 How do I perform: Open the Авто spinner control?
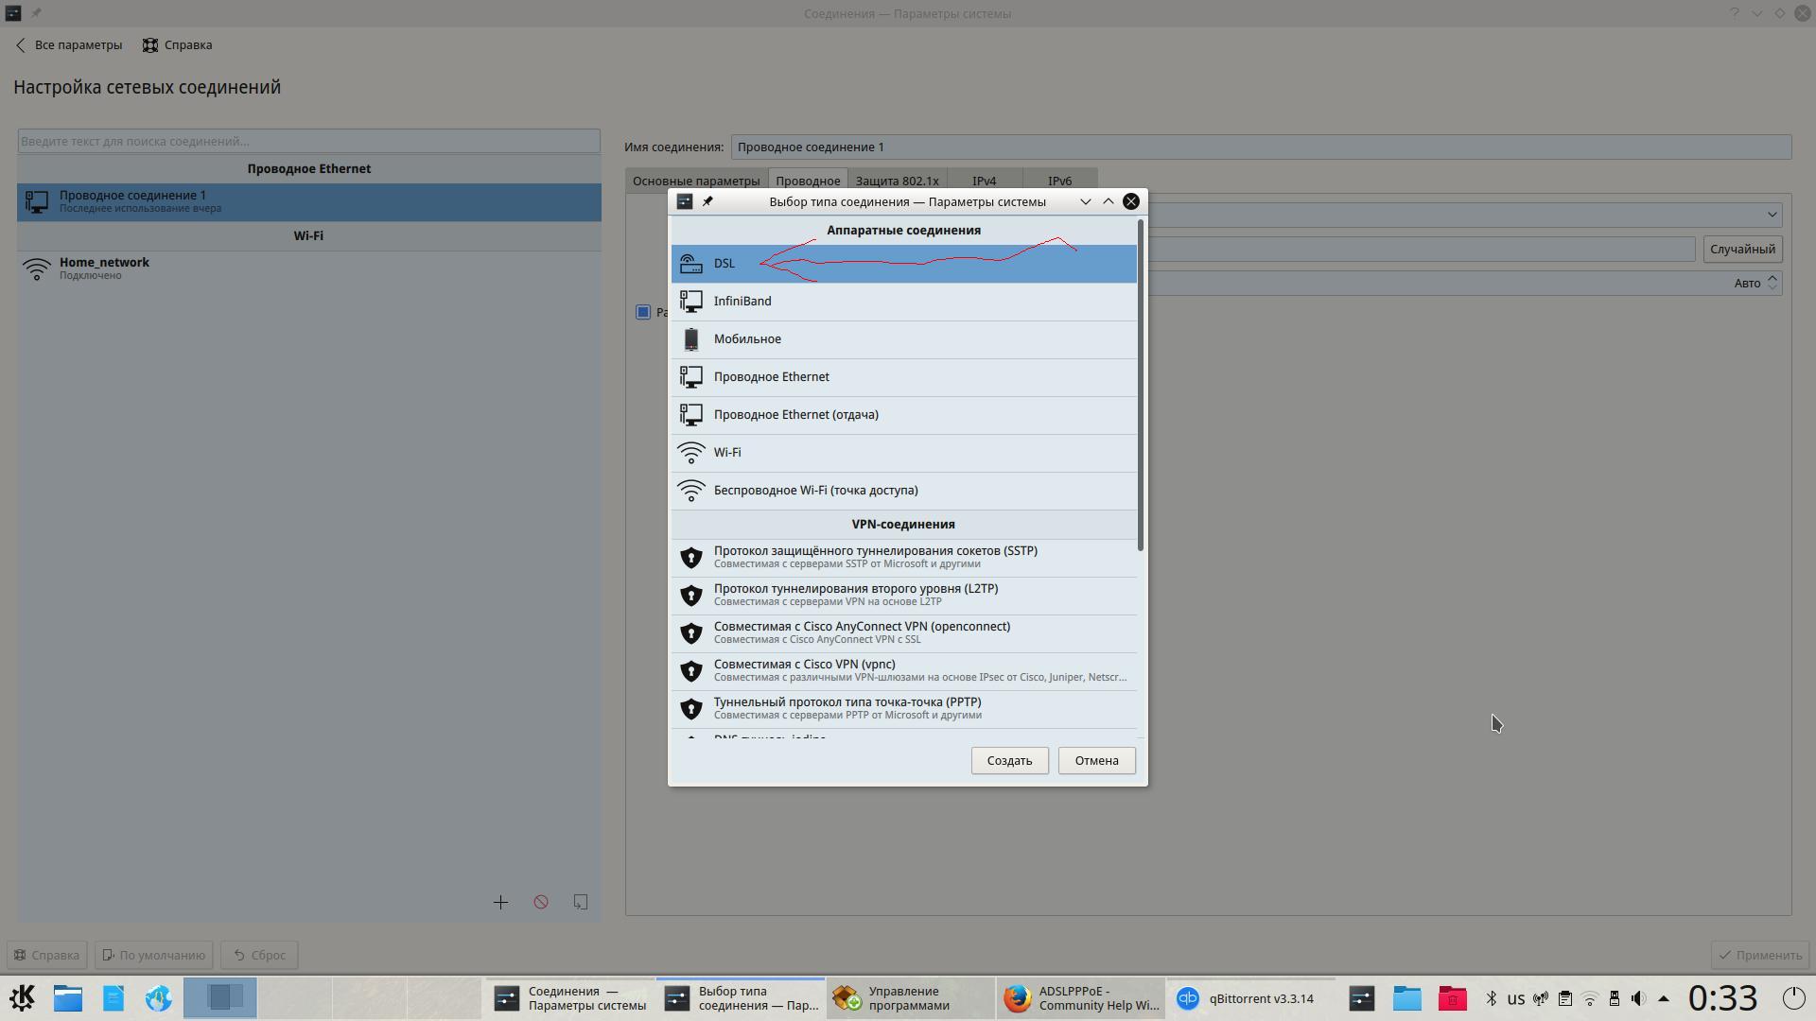coord(1772,283)
